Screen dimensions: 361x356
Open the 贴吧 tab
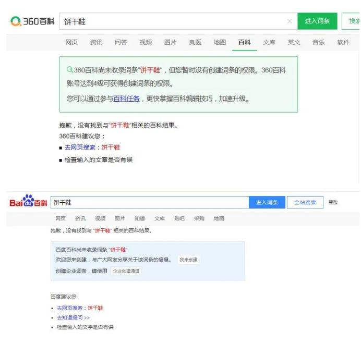(179, 218)
